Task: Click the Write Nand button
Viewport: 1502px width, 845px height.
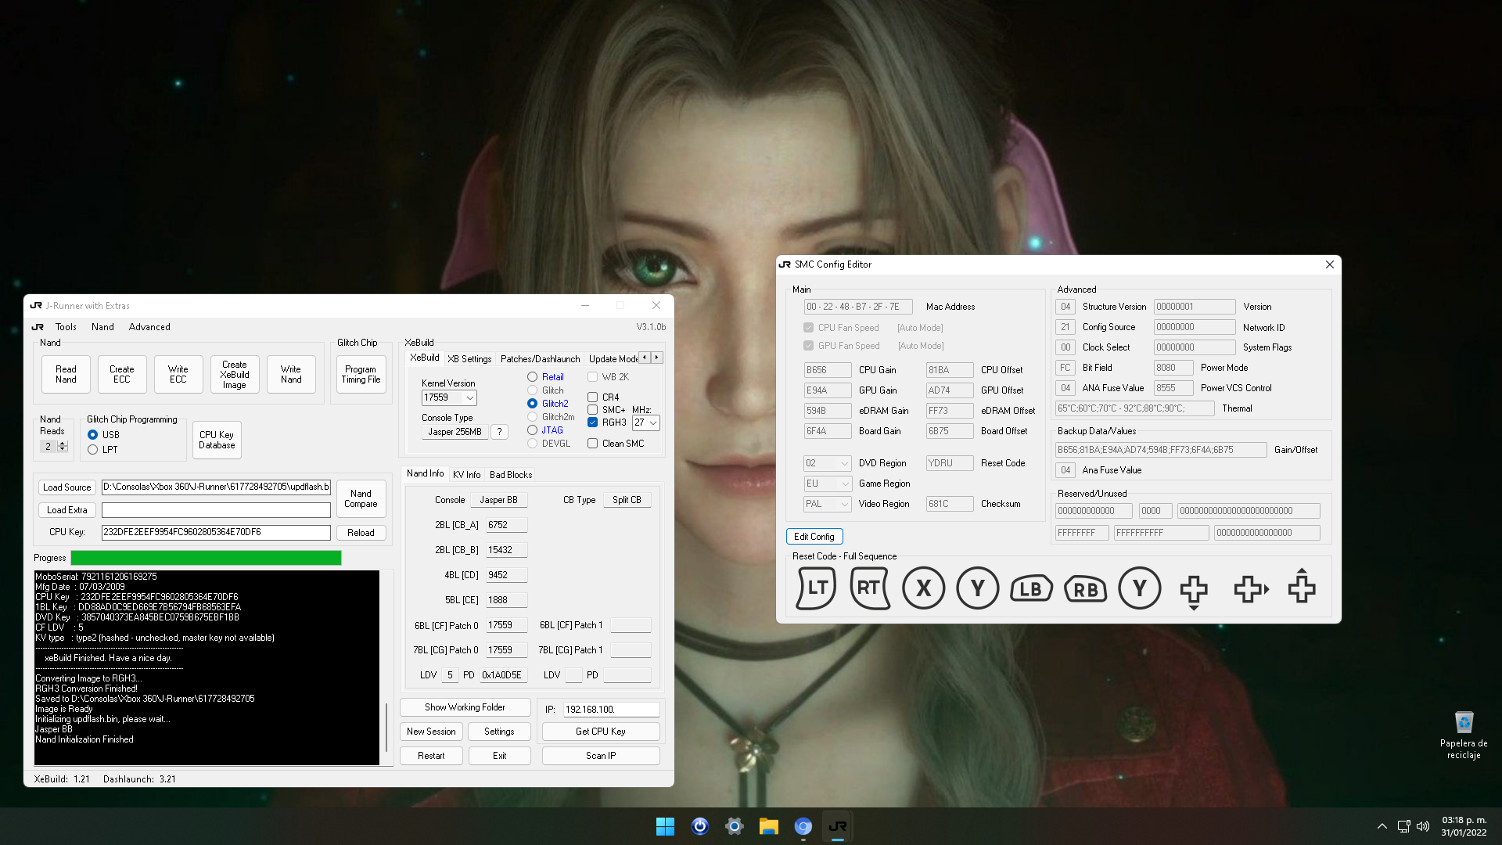Action: 291,374
